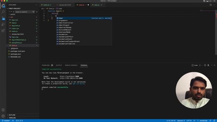217x122 pixels.
Task: Select User suggestion in autocomplete list
Action: point(84,18)
